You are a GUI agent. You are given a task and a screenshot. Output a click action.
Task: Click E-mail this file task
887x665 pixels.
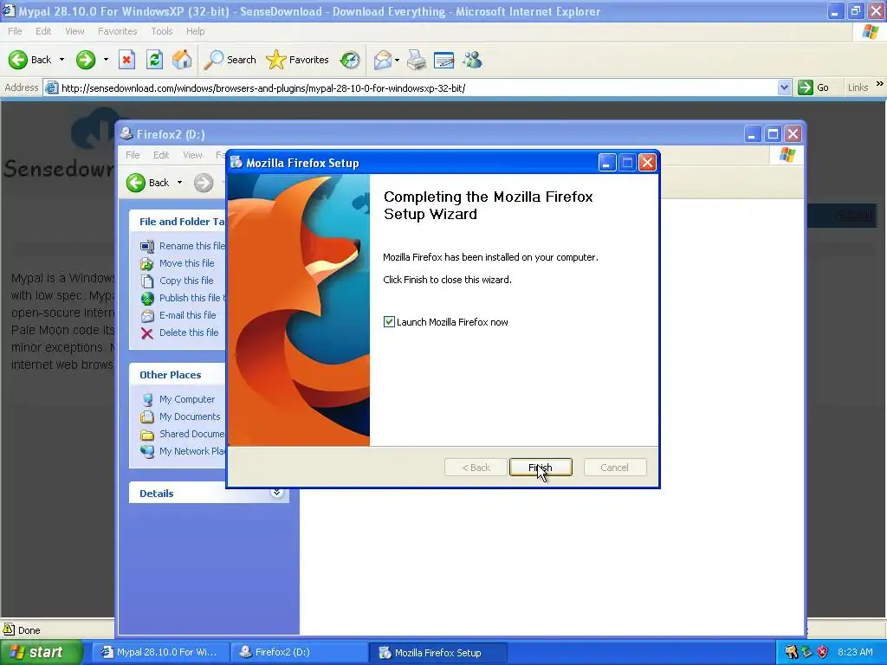pos(178,315)
